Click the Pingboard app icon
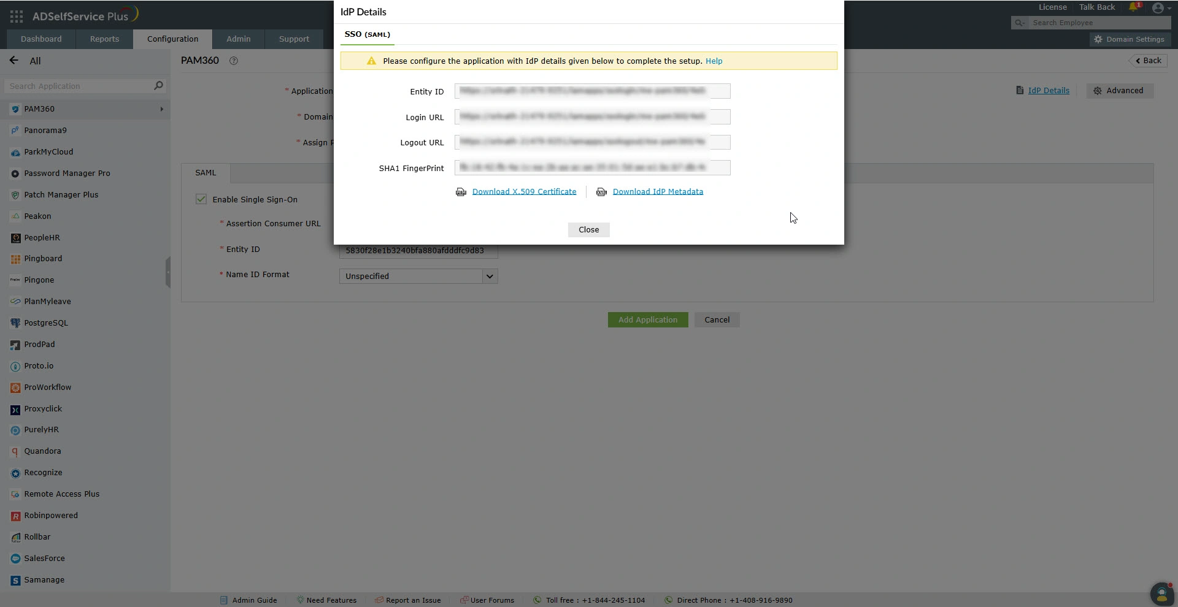 click(15, 259)
